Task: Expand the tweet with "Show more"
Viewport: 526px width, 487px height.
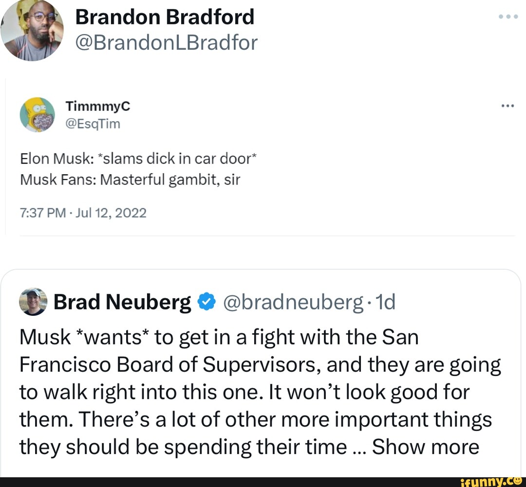Action: point(426,447)
